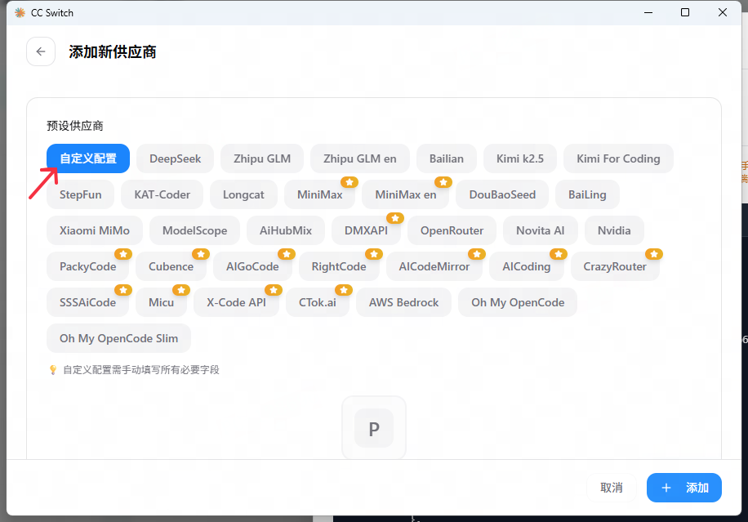Select the CrazyRouter provider

[x=615, y=266]
